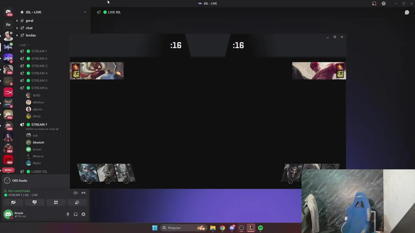Viewport: 415px width, 233px height.
Task: Click the first left-side banned champion
Action: (88, 173)
